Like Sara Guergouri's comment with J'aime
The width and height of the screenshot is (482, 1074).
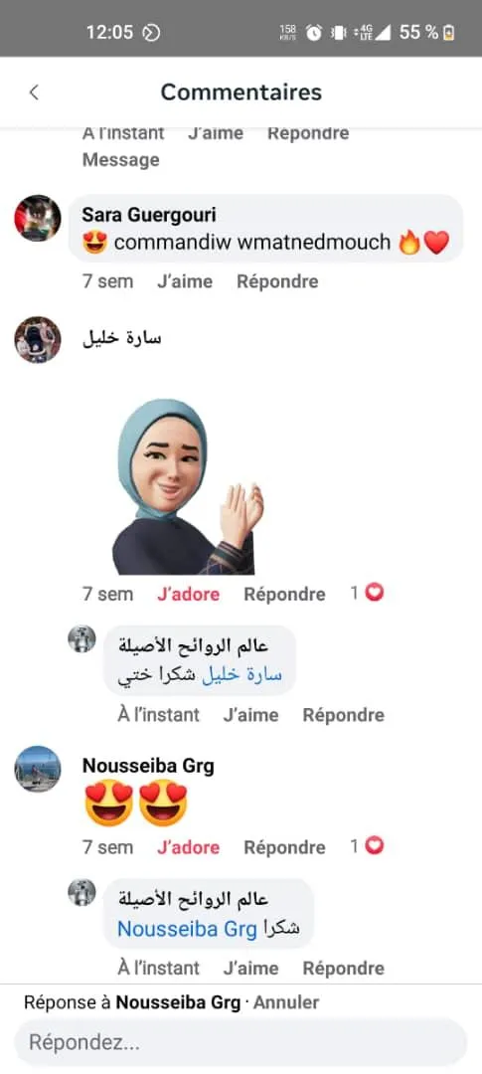tap(185, 281)
